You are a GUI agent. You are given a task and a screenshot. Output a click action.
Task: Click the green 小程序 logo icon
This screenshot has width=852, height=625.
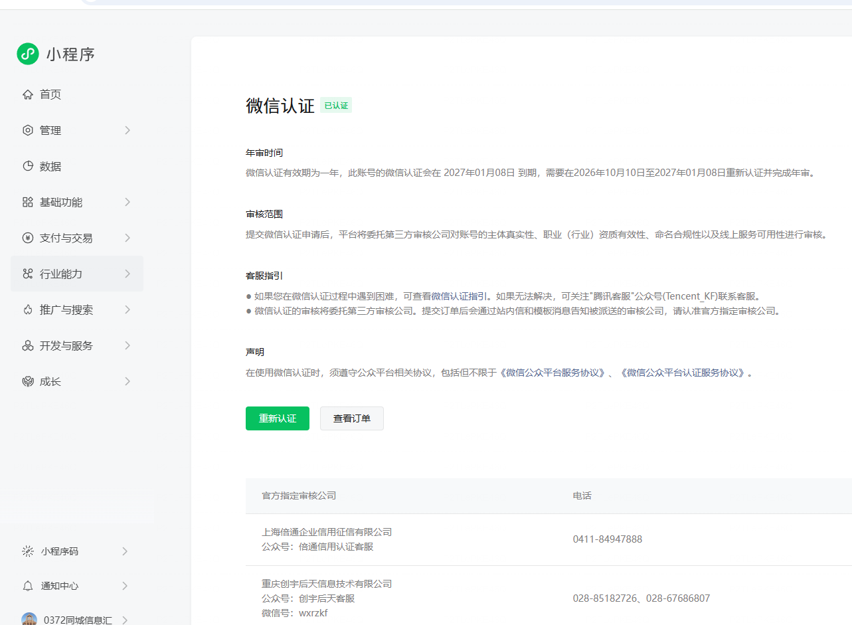click(28, 54)
